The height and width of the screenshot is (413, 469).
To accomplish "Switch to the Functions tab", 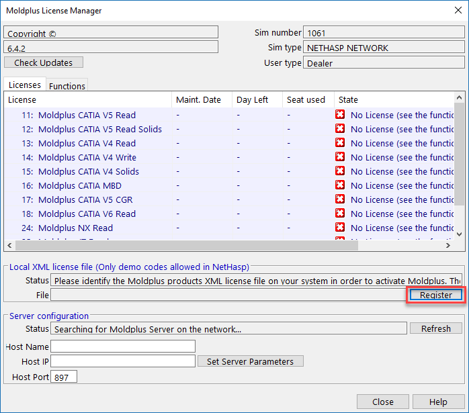I will pos(67,86).
